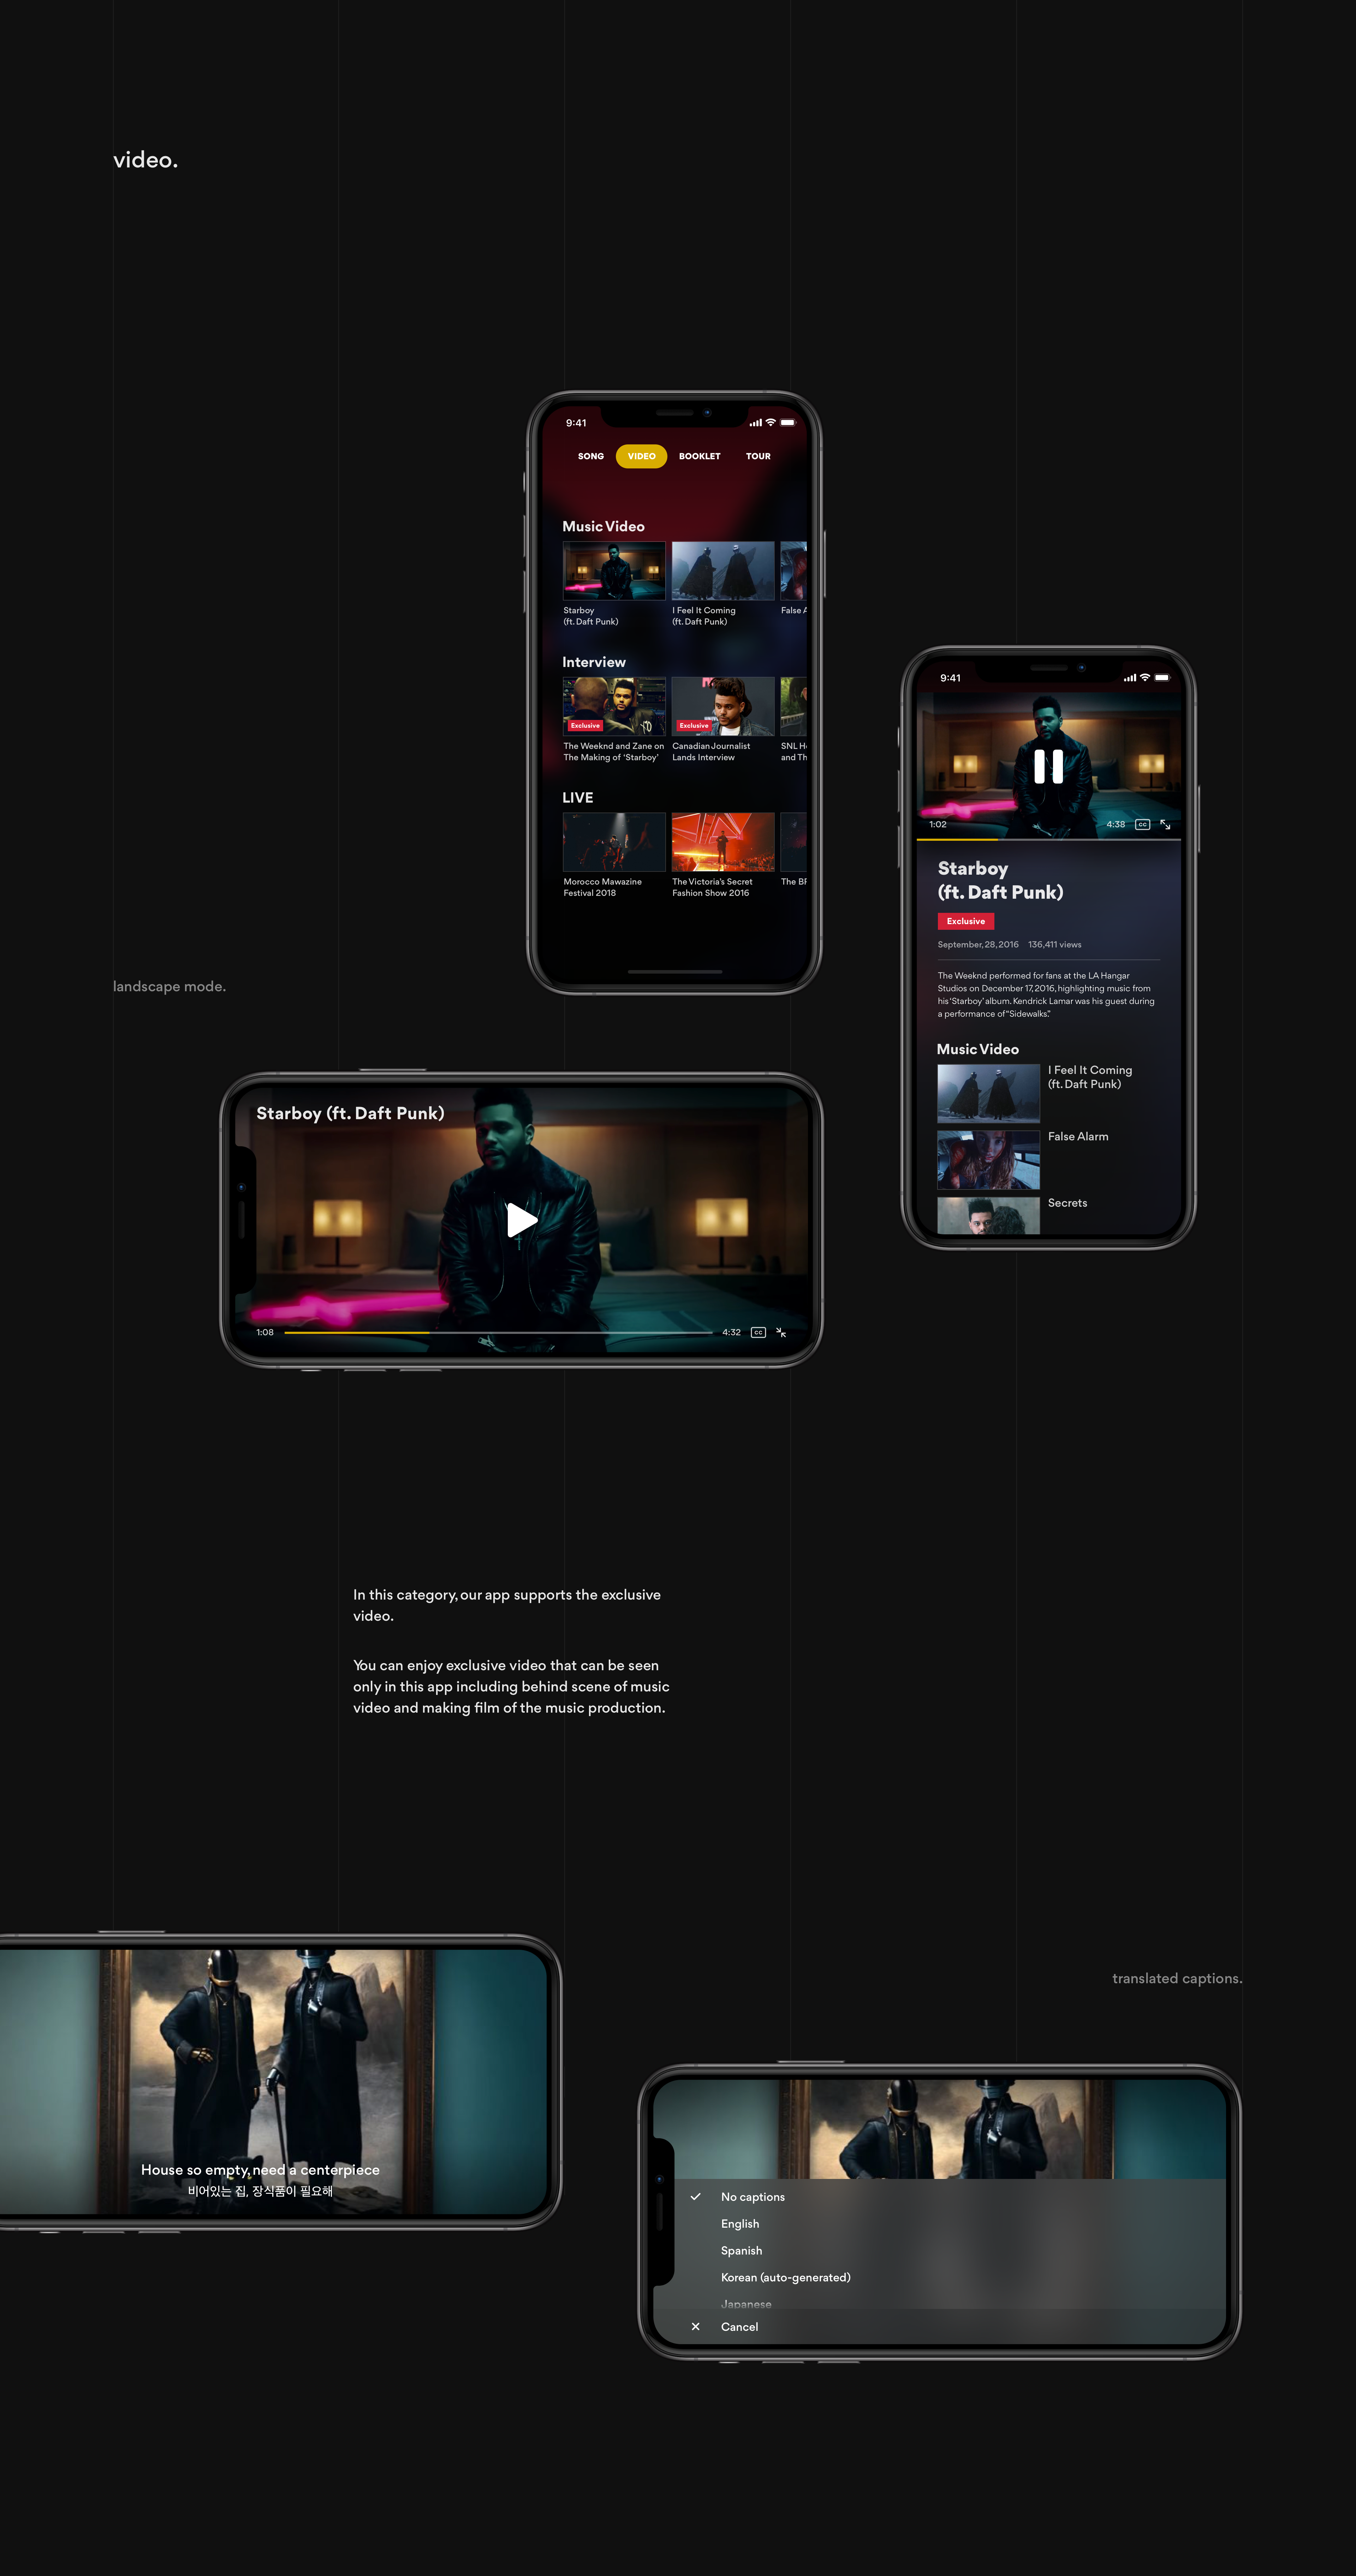The width and height of the screenshot is (1356, 2576).
Task: Click the landscape video progress bar
Action: click(498, 1332)
